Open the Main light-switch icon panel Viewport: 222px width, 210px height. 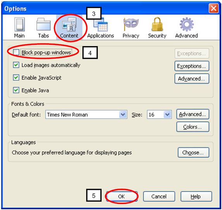19,24
